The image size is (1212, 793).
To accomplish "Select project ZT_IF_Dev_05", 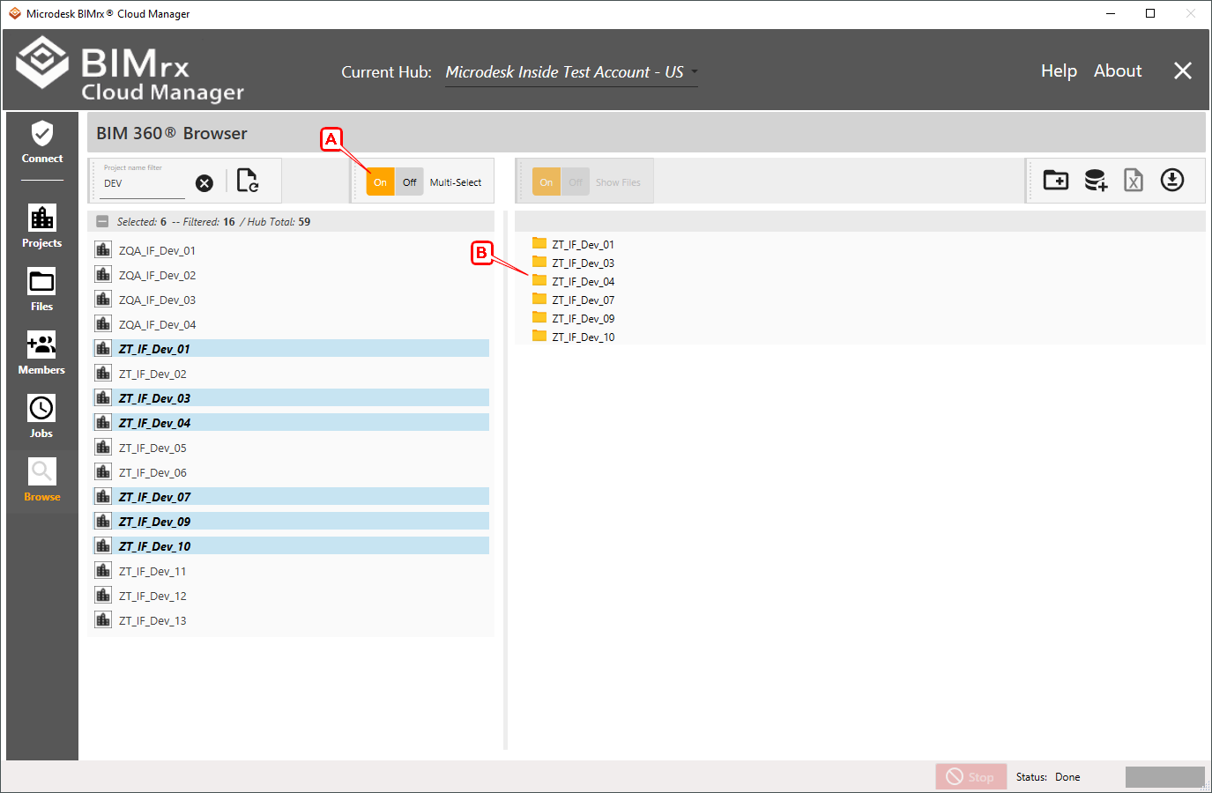I will 291,448.
